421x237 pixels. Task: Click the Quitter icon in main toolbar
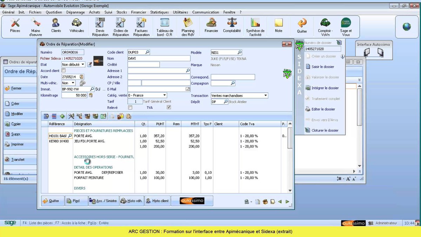(x=302, y=26)
